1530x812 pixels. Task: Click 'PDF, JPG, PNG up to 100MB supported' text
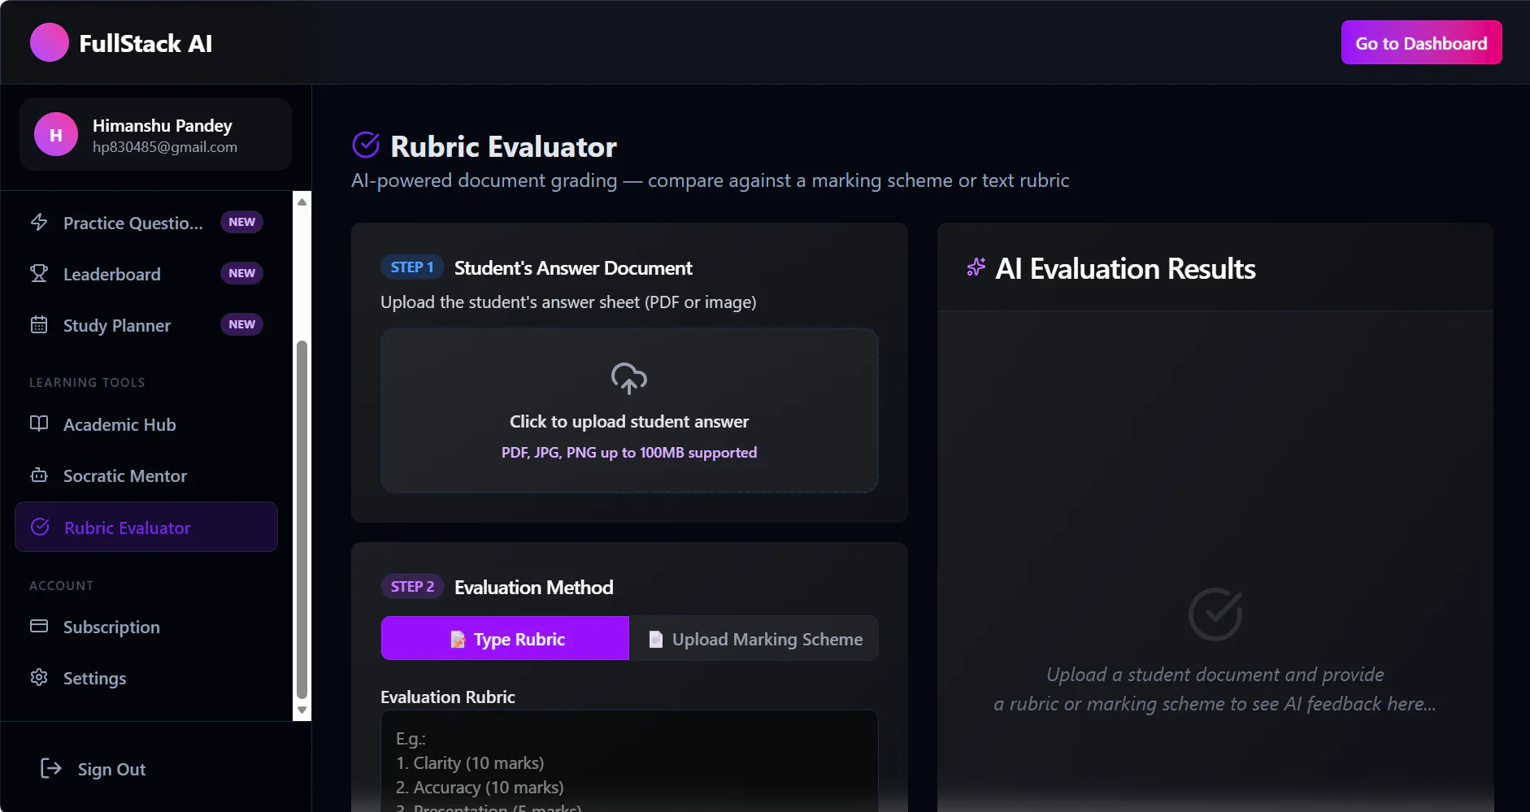tap(629, 452)
